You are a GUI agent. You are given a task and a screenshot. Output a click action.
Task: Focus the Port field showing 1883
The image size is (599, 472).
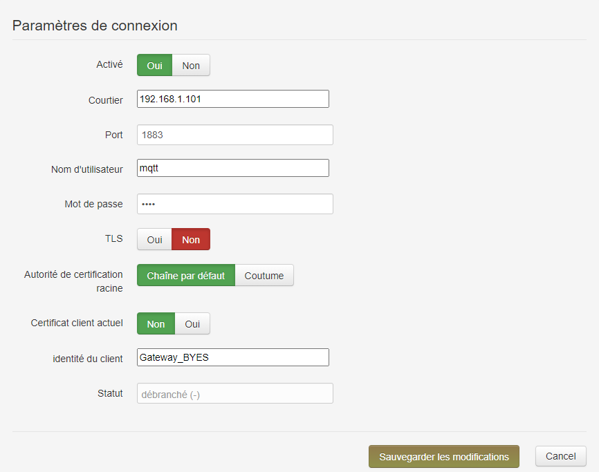click(x=235, y=135)
